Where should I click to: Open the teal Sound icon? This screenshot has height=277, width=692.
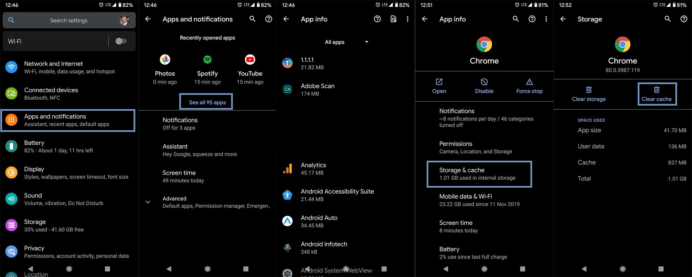pos(11,199)
